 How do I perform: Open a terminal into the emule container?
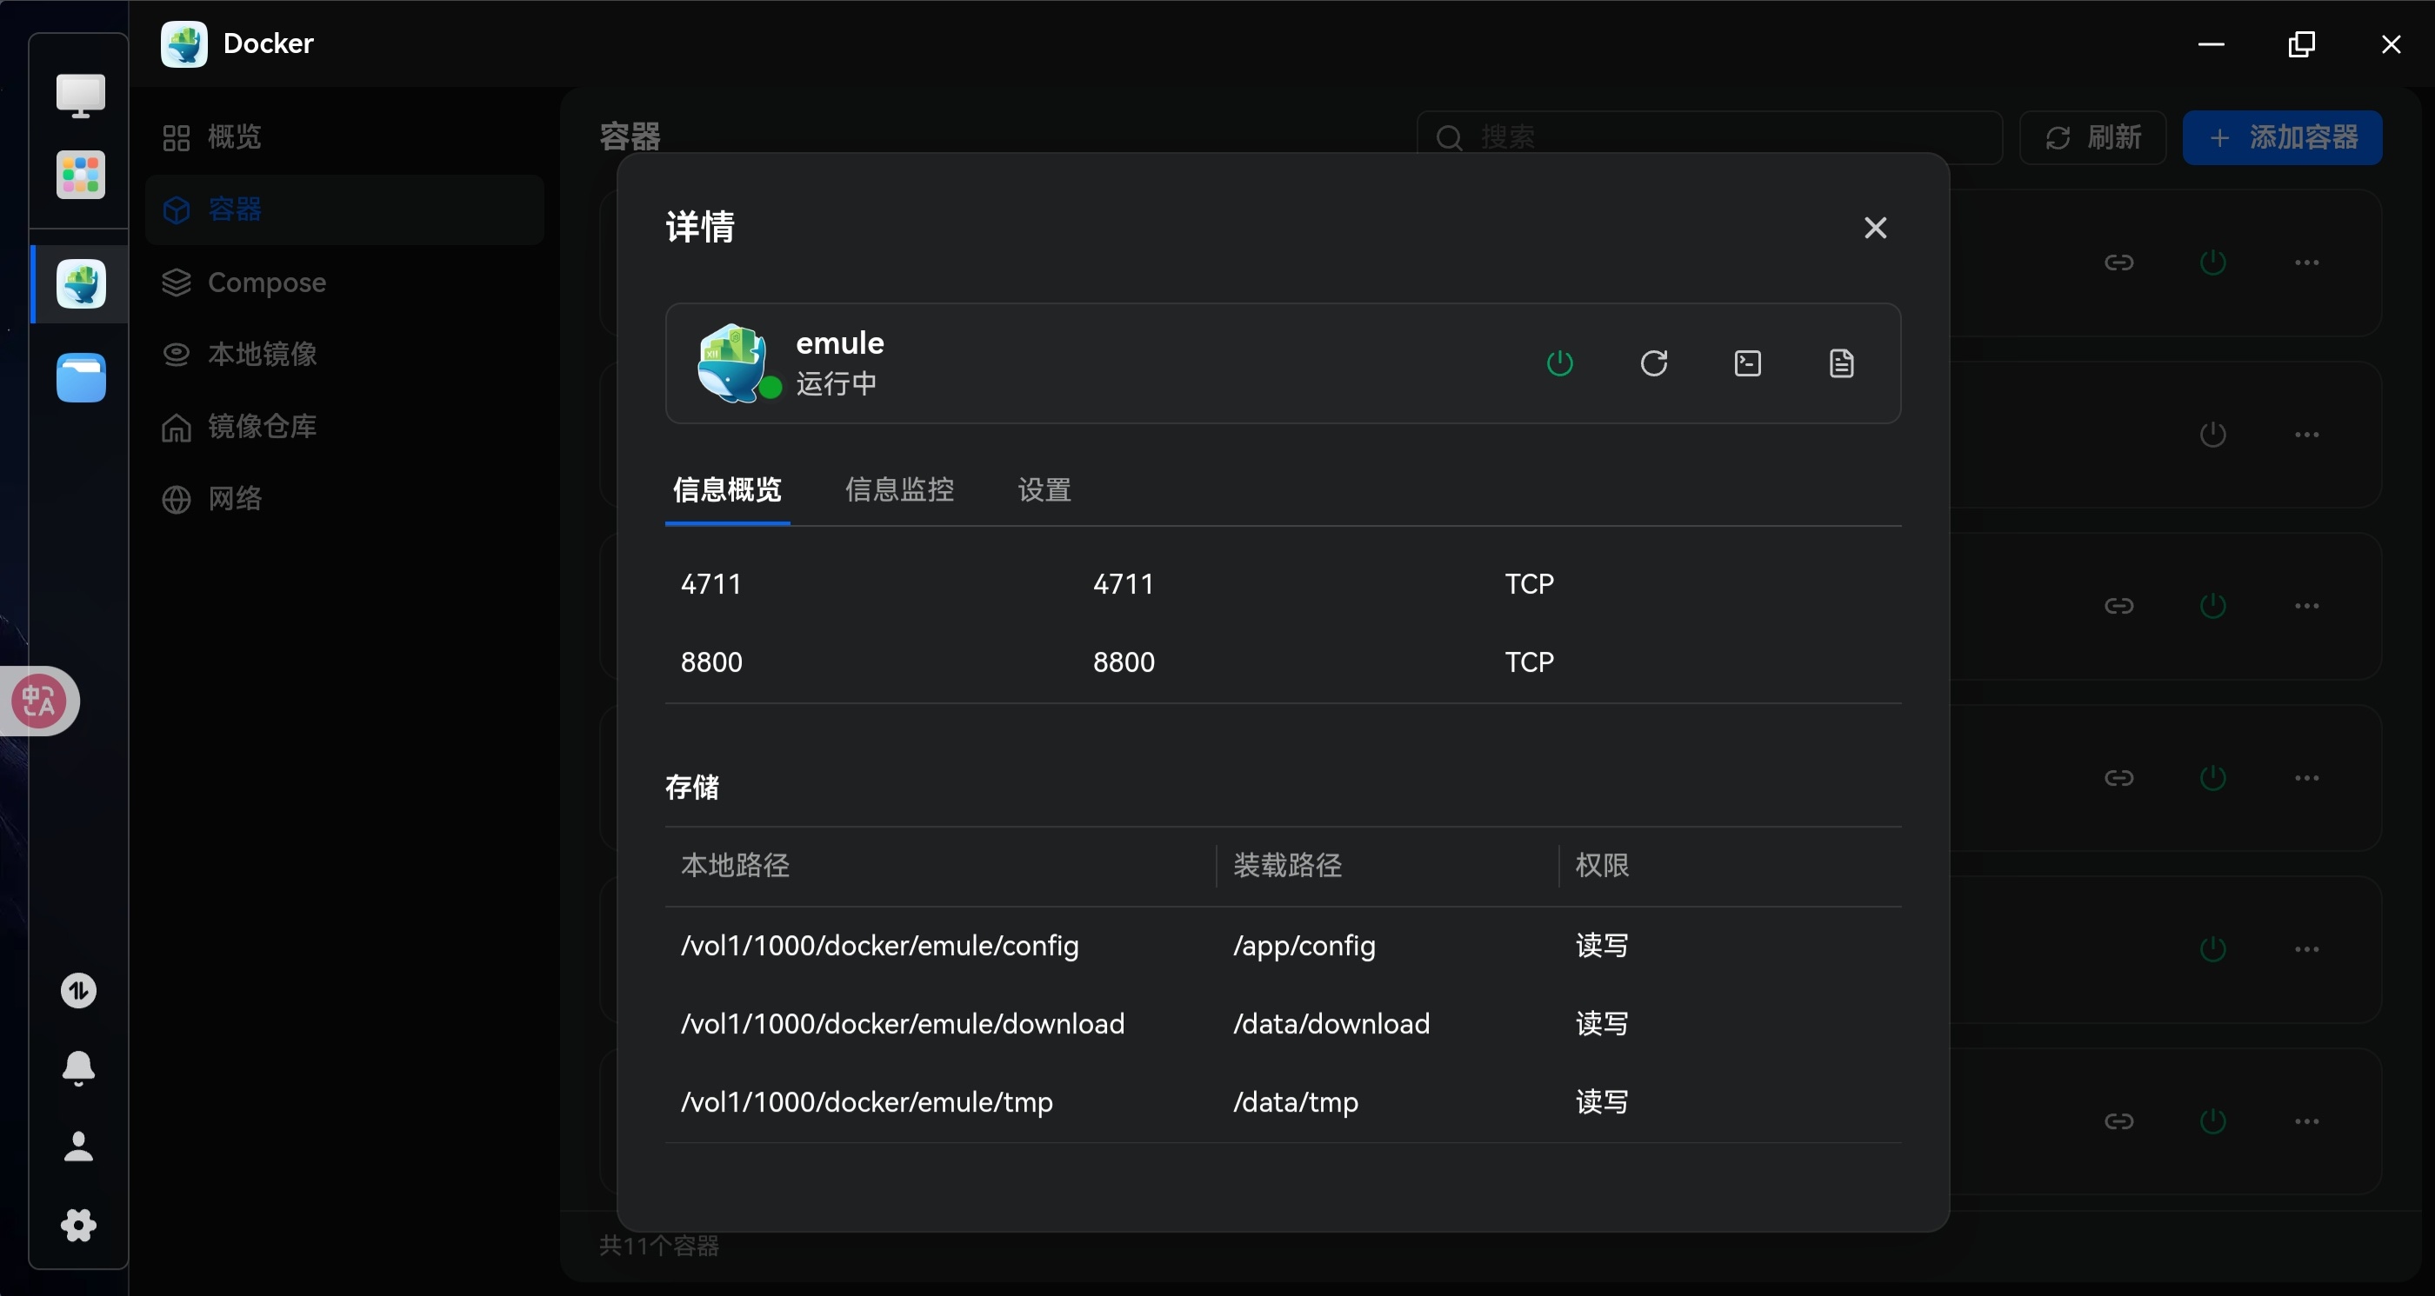1747,362
